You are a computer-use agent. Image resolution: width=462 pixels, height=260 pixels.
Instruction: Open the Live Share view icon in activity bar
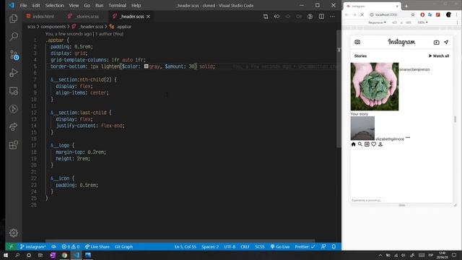click(x=14, y=127)
